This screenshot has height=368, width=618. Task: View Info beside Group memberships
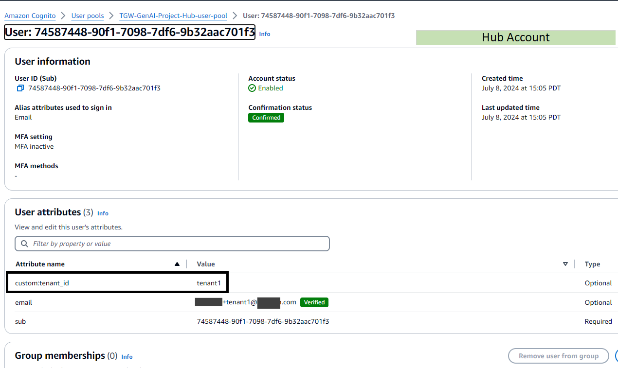tap(127, 357)
